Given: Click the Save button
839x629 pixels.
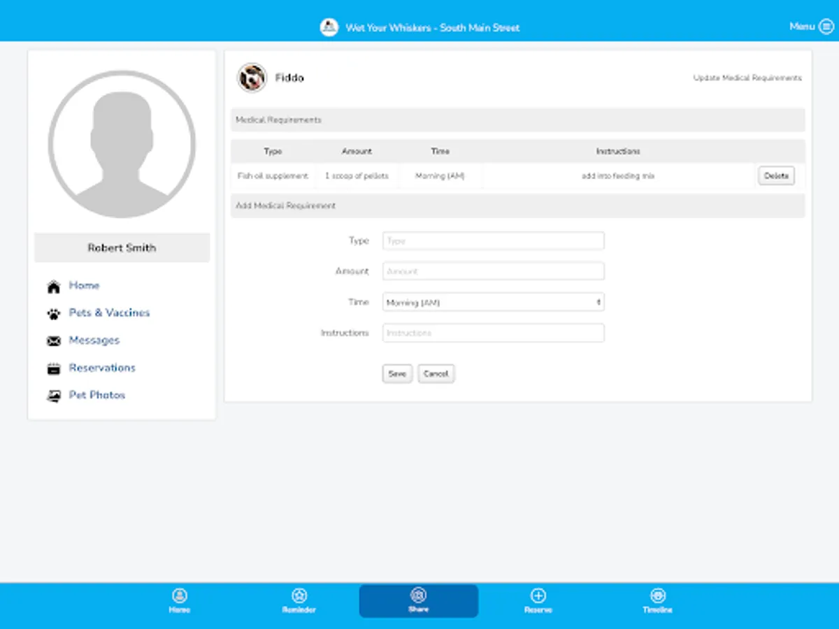Looking at the screenshot, I should click(397, 374).
